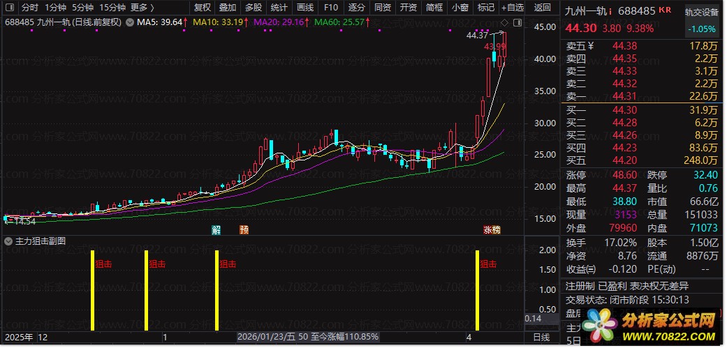Click the 涨榜 marker icon
Viewport: 727px width, 348px height.
click(x=492, y=230)
